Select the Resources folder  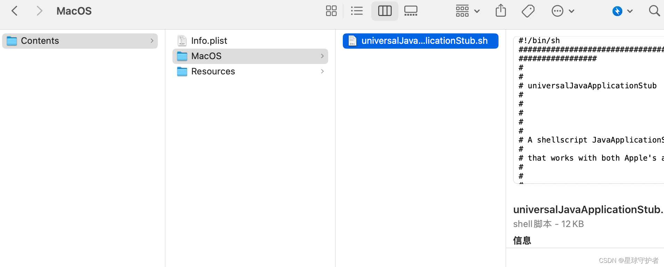(250, 71)
